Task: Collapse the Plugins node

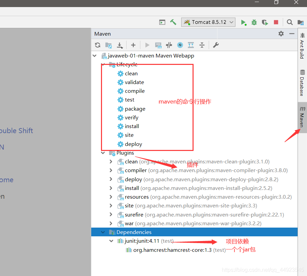Action: pos(103,153)
